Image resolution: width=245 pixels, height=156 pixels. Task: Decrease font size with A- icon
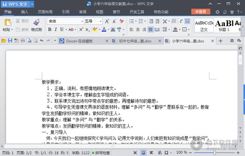114,21
